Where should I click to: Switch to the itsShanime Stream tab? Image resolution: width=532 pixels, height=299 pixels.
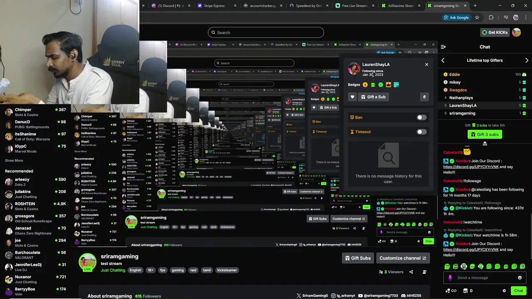(x=401, y=6)
